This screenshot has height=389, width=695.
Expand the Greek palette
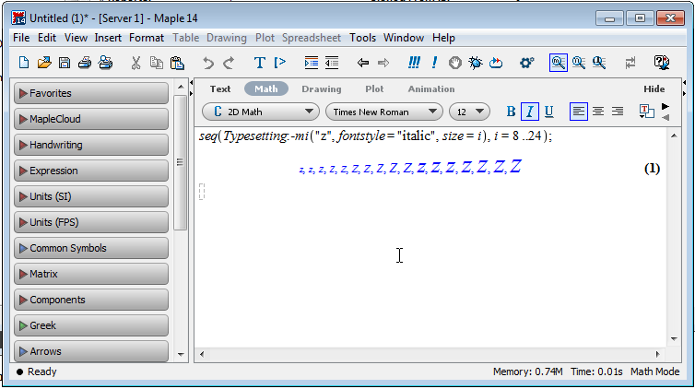[90, 325]
